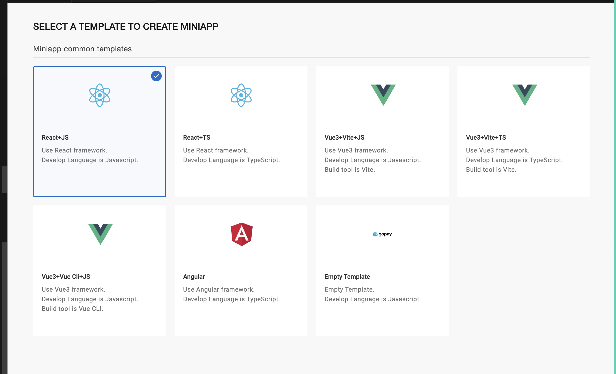
Task: Click the React logo on the React+TS card
Action: pos(241,95)
